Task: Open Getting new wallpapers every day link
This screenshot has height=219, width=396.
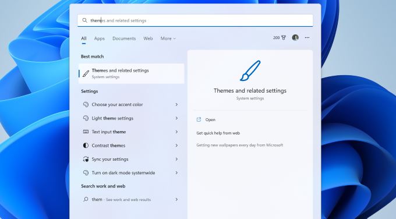Action: point(240,145)
